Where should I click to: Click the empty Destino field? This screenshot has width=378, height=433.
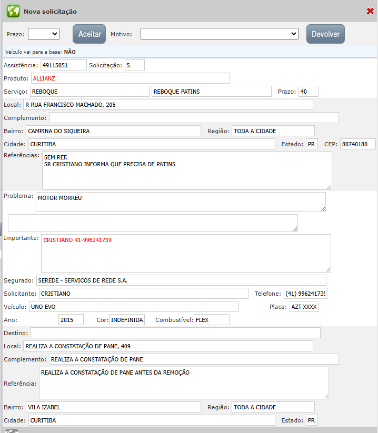tap(175, 333)
